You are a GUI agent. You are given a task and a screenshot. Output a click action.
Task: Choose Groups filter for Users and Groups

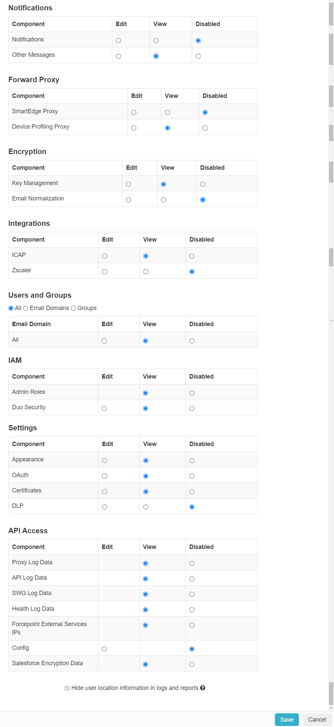73,308
